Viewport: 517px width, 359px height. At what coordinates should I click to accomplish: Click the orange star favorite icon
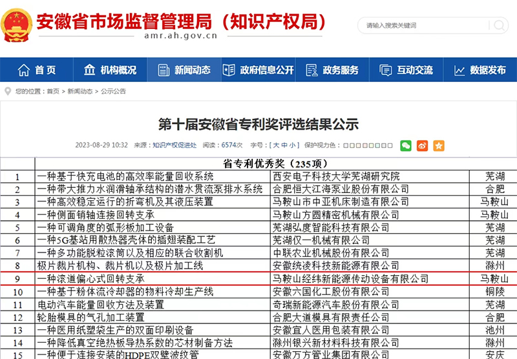(x=439, y=145)
